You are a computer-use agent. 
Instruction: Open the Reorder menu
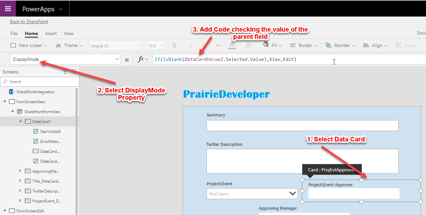340,45
